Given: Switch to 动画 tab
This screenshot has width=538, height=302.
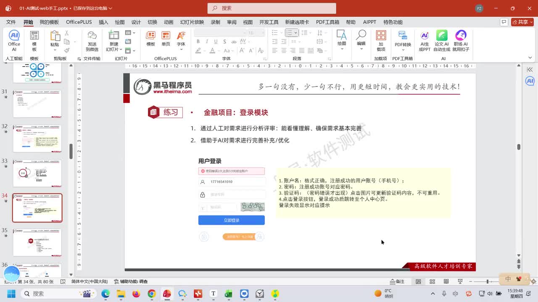Looking at the screenshot, I should pos(169,22).
